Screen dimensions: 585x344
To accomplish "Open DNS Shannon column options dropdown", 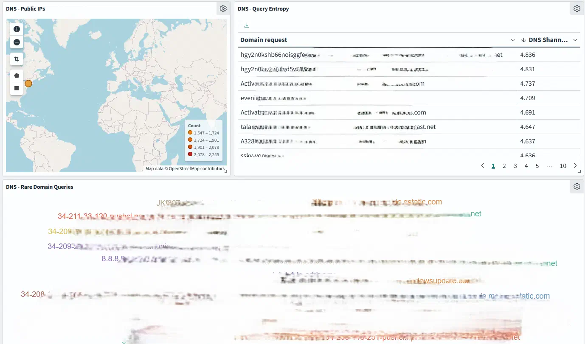I will click(x=575, y=40).
